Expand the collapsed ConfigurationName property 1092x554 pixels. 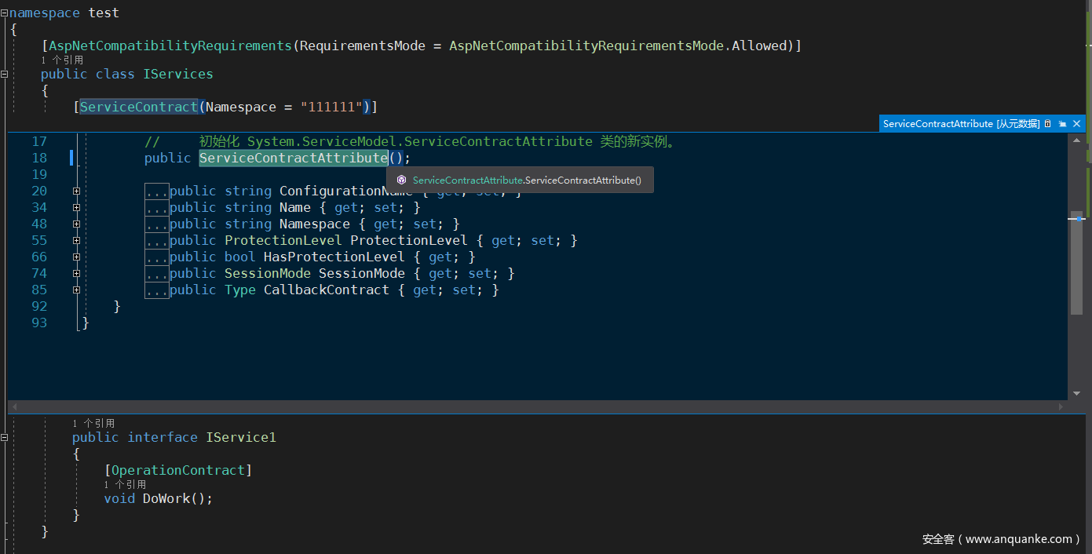[x=76, y=191]
